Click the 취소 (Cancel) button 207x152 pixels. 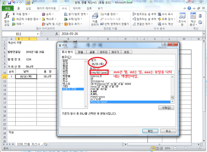click(168, 131)
